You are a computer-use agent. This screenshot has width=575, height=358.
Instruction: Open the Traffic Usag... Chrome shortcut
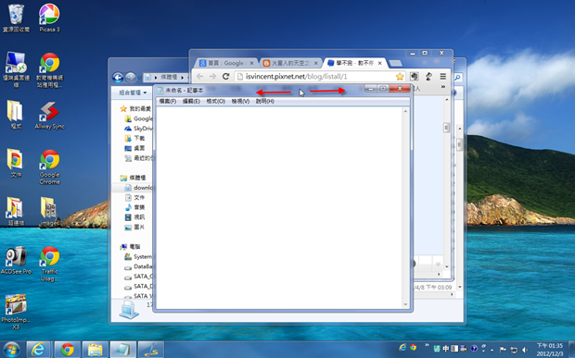point(49,264)
